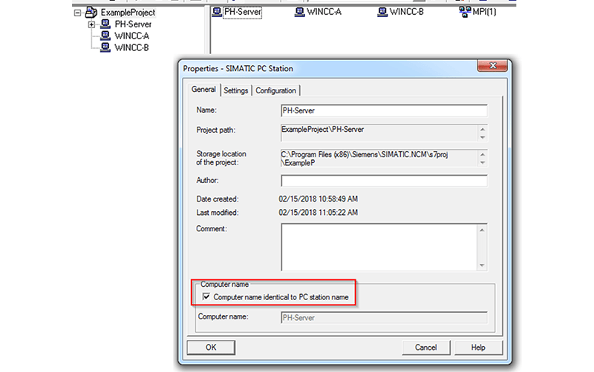The image size is (594, 372).
Task: Expand the PH-Server tree node
Action: point(91,24)
